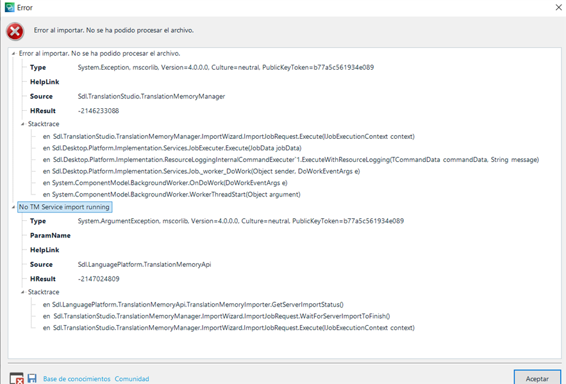The height and width of the screenshot is (384, 566).
Task: Select HResult value -2146233088
Action: pyautogui.click(x=98, y=111)
